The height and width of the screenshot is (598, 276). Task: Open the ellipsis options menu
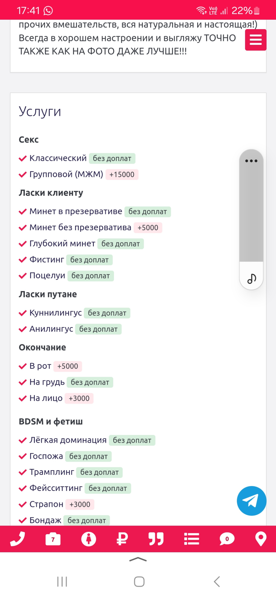251,161
